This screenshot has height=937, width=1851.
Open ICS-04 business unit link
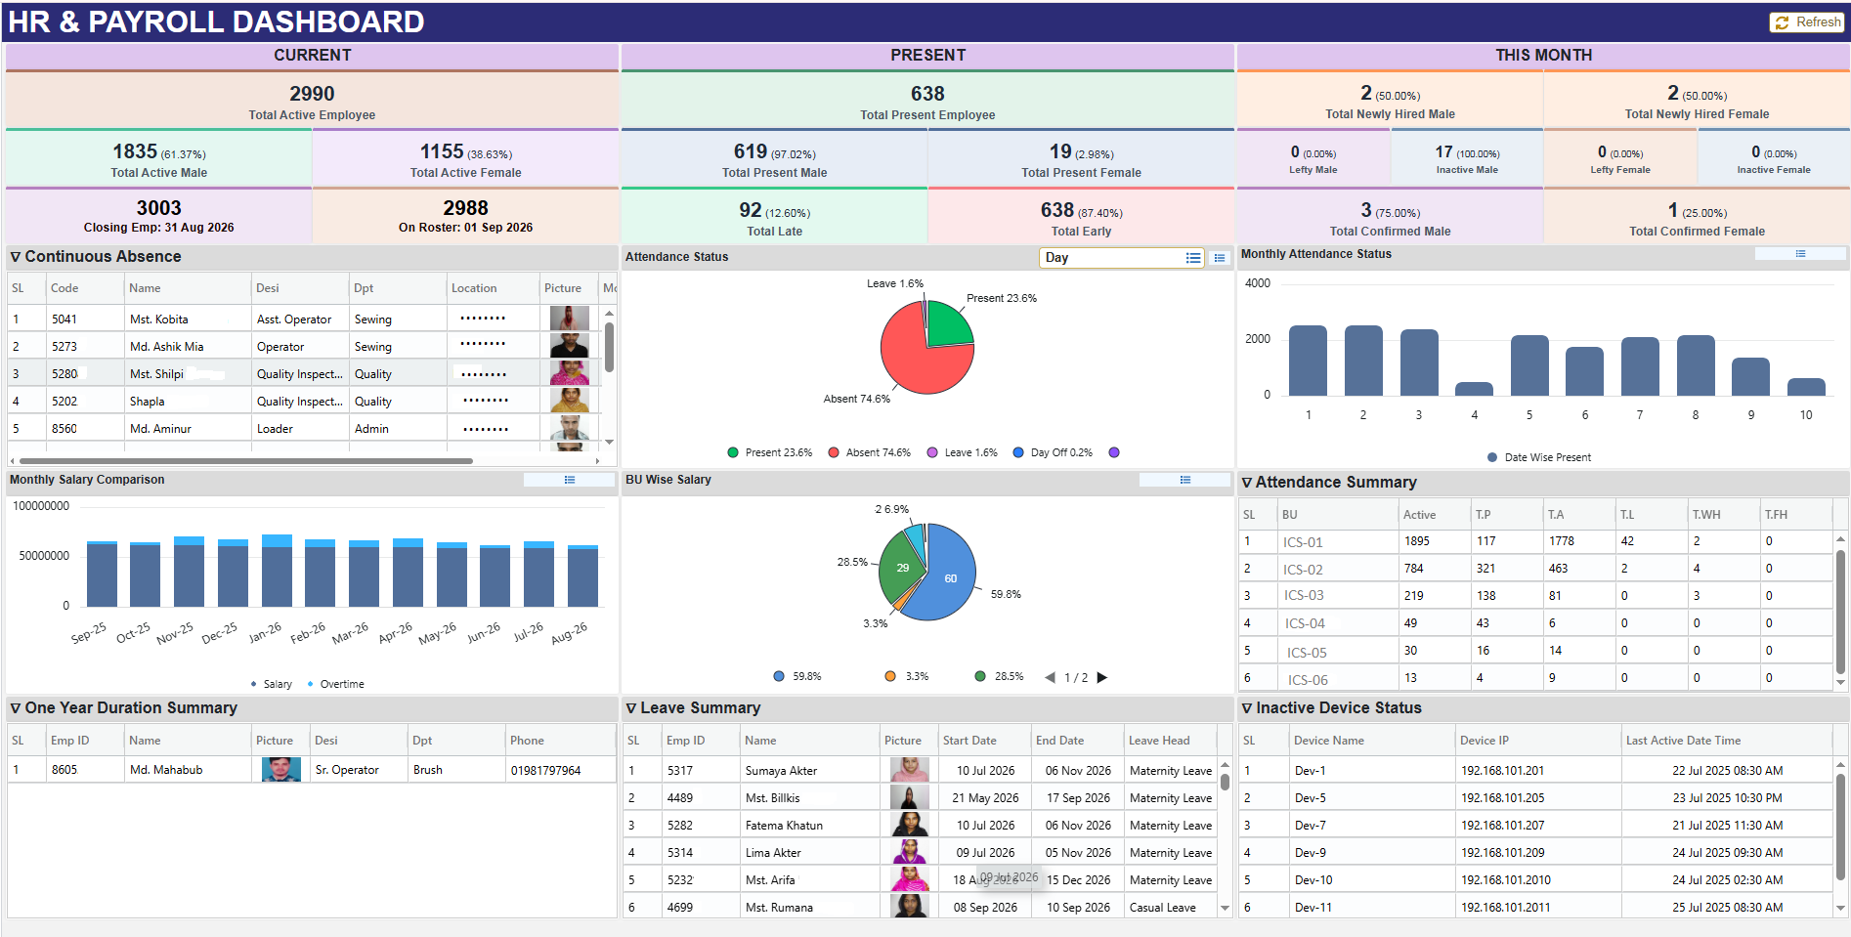pos(1305,623)
